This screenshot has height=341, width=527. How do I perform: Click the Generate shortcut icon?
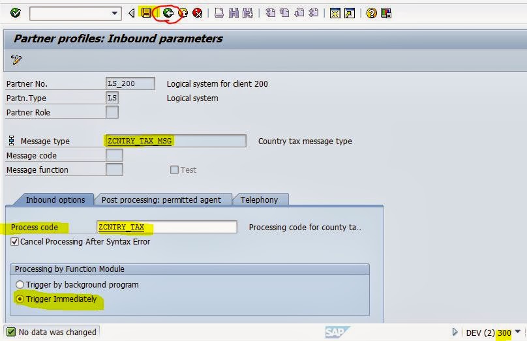tap(350, 13)
